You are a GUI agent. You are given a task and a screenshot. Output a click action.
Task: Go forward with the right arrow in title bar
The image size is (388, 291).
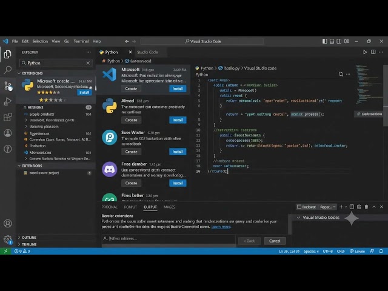134,41
